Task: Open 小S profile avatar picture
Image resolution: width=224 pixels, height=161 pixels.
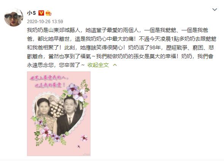Action: (14, 17)
